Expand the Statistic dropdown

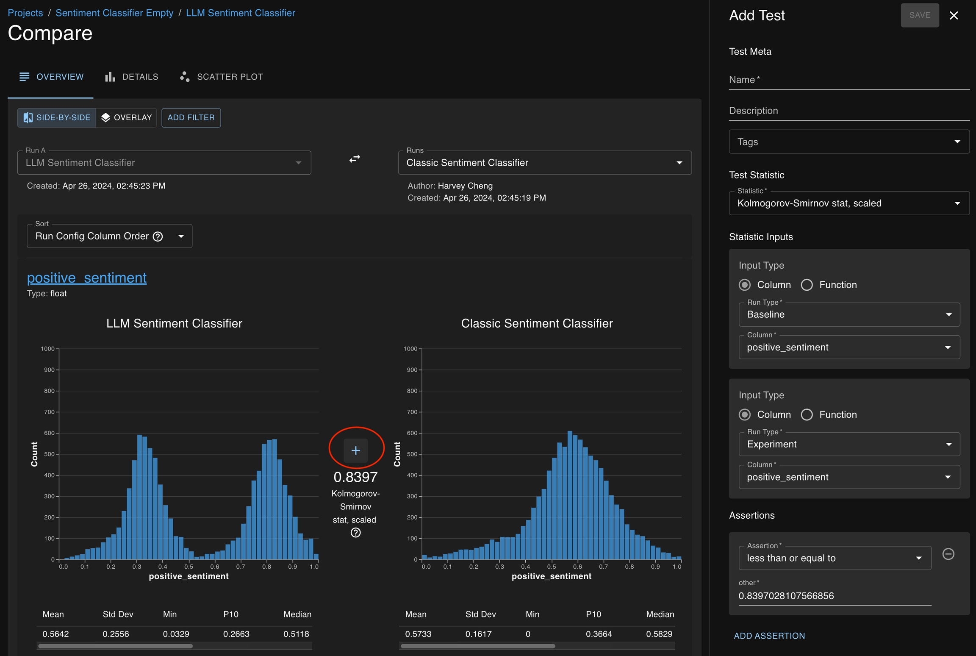point(848,203)
